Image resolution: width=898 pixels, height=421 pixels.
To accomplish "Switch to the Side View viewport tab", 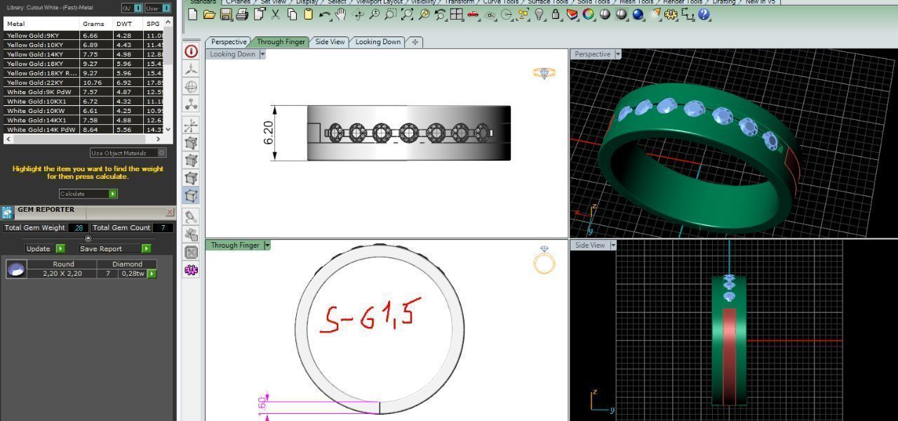I will [x=330, y=42].
